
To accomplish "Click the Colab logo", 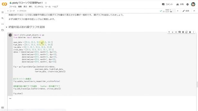I will click(x=4, y=4).
